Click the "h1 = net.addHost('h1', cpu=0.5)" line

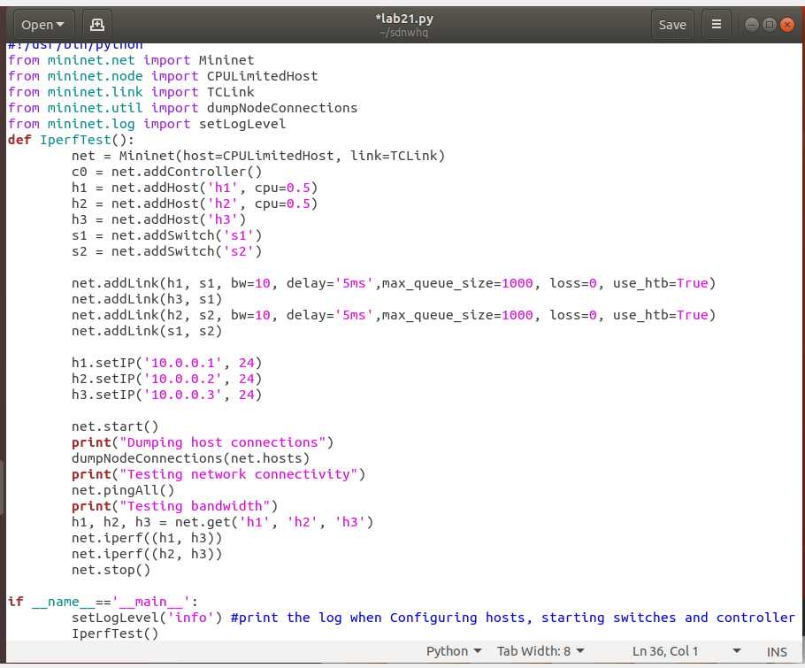(x=195, y=188)
